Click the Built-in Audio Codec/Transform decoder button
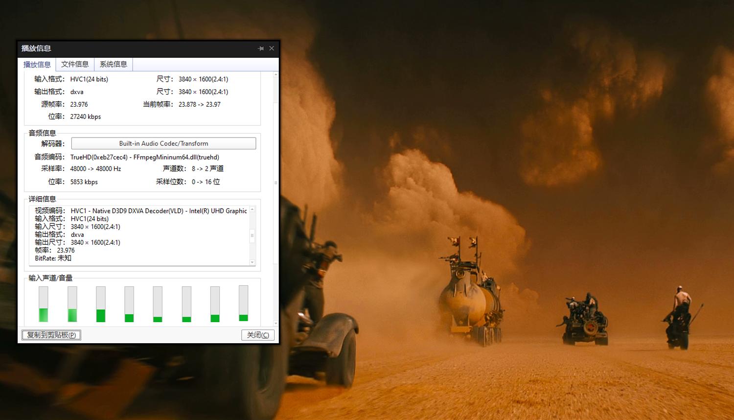Viewport: 734px width, 420px height. click(163, 143)
